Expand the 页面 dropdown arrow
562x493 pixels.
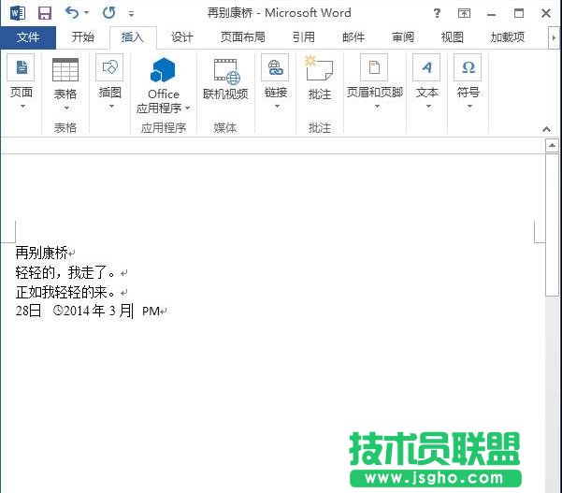pyautogui.click(x=23, y=106)
